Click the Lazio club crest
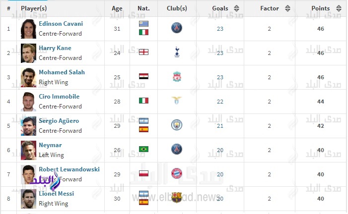 coord(177,101)
